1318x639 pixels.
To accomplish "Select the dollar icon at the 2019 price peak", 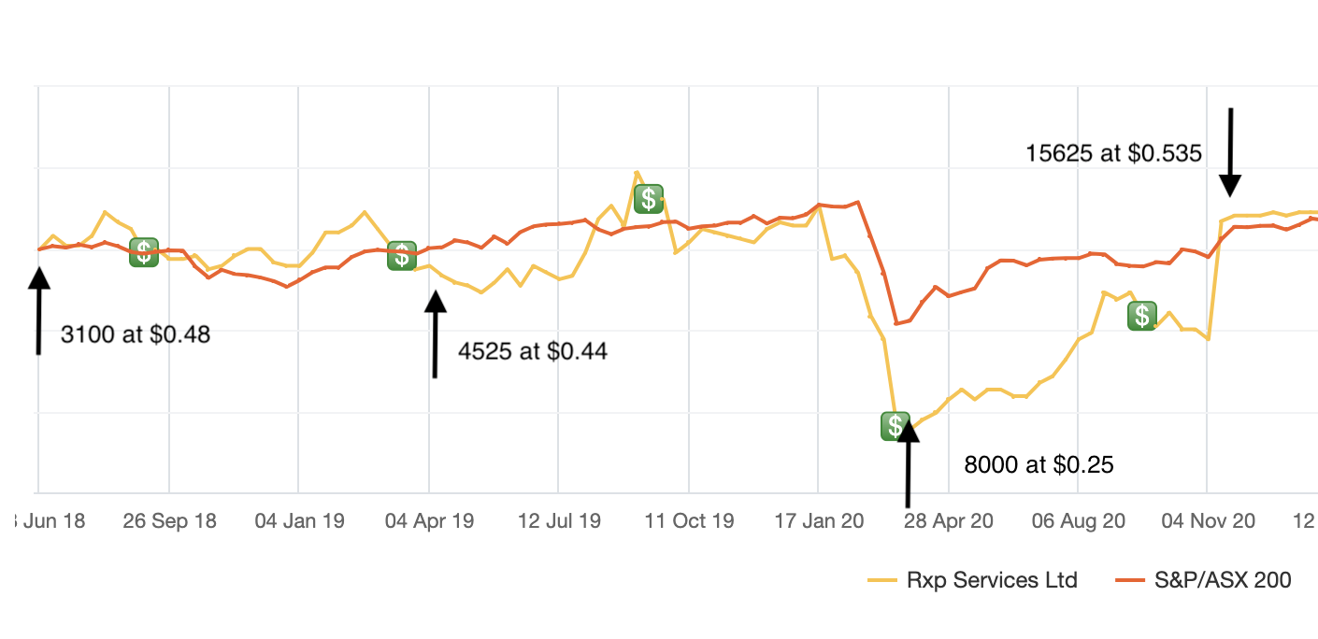I will [648, 198].
